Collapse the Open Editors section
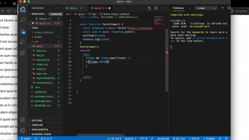Screen dimensions: 249x140 pos(39,14)
